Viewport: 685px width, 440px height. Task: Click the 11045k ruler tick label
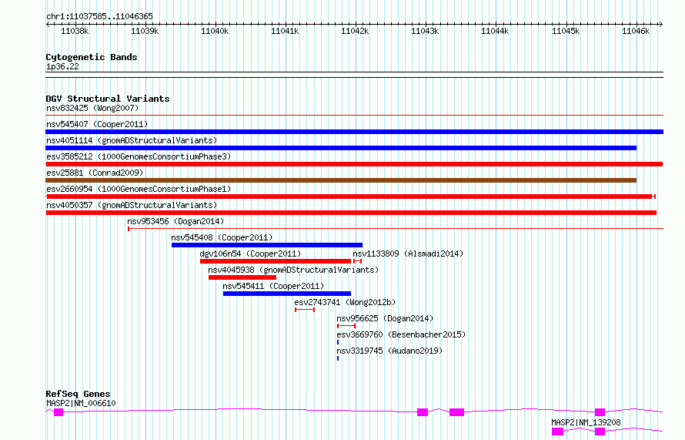tap(565, 31)
